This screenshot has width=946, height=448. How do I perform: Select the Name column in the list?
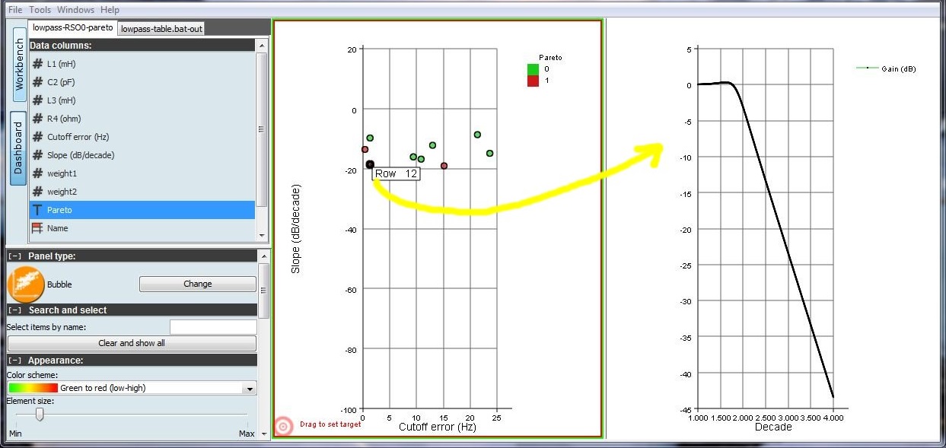click(x=57, y=228)
